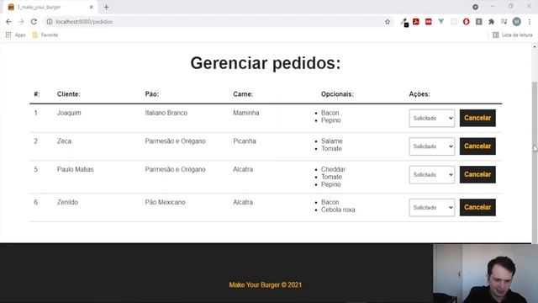The height and width of the screenshot is (303, 538).
Task: Open the Favorite bookmarks folder
Action: tap(45, 35)
